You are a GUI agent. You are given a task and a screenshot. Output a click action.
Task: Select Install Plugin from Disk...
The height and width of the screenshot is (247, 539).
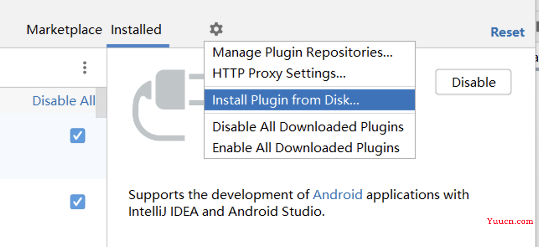pos(309,100)
